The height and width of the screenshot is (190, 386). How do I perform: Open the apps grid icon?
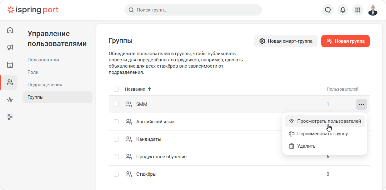point(358,10)
